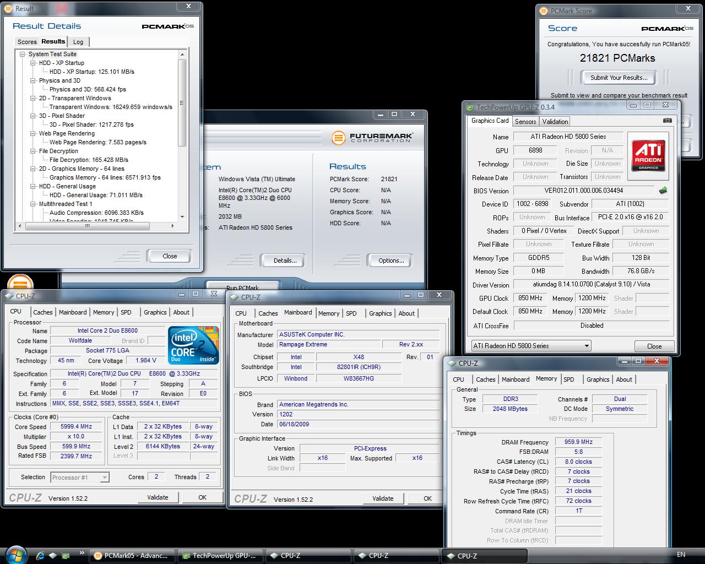Screen dimensions: 705x564
Task: Click the CAS# Latency 8.0 clocks value
Action: click(578, 462)
